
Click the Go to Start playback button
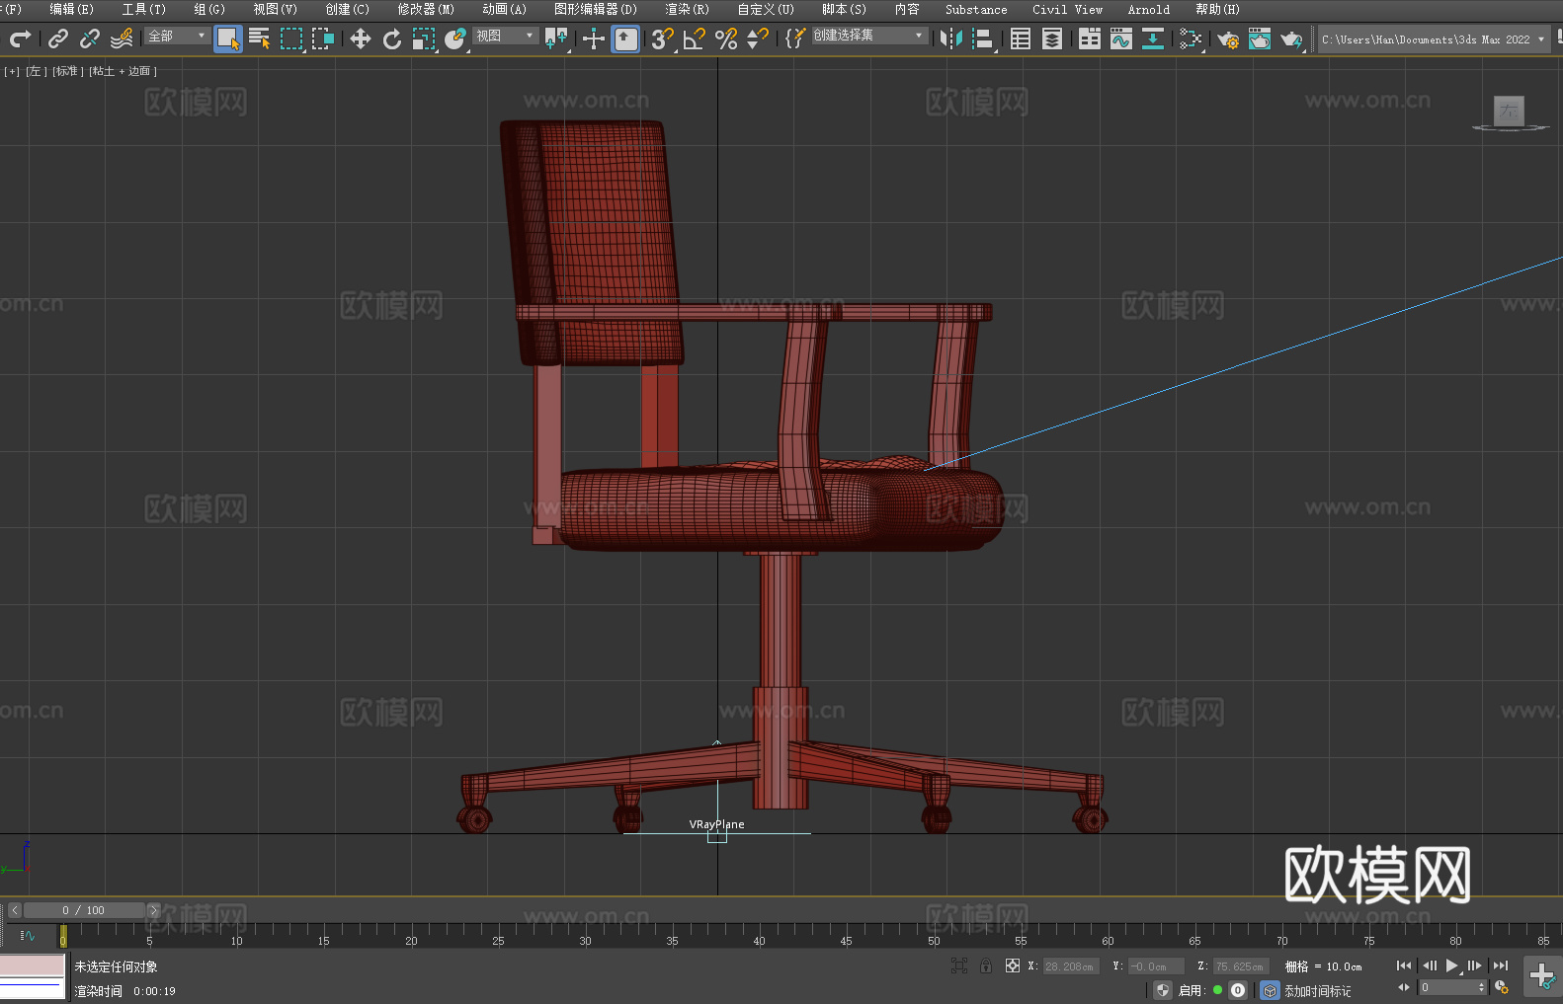1404,965
